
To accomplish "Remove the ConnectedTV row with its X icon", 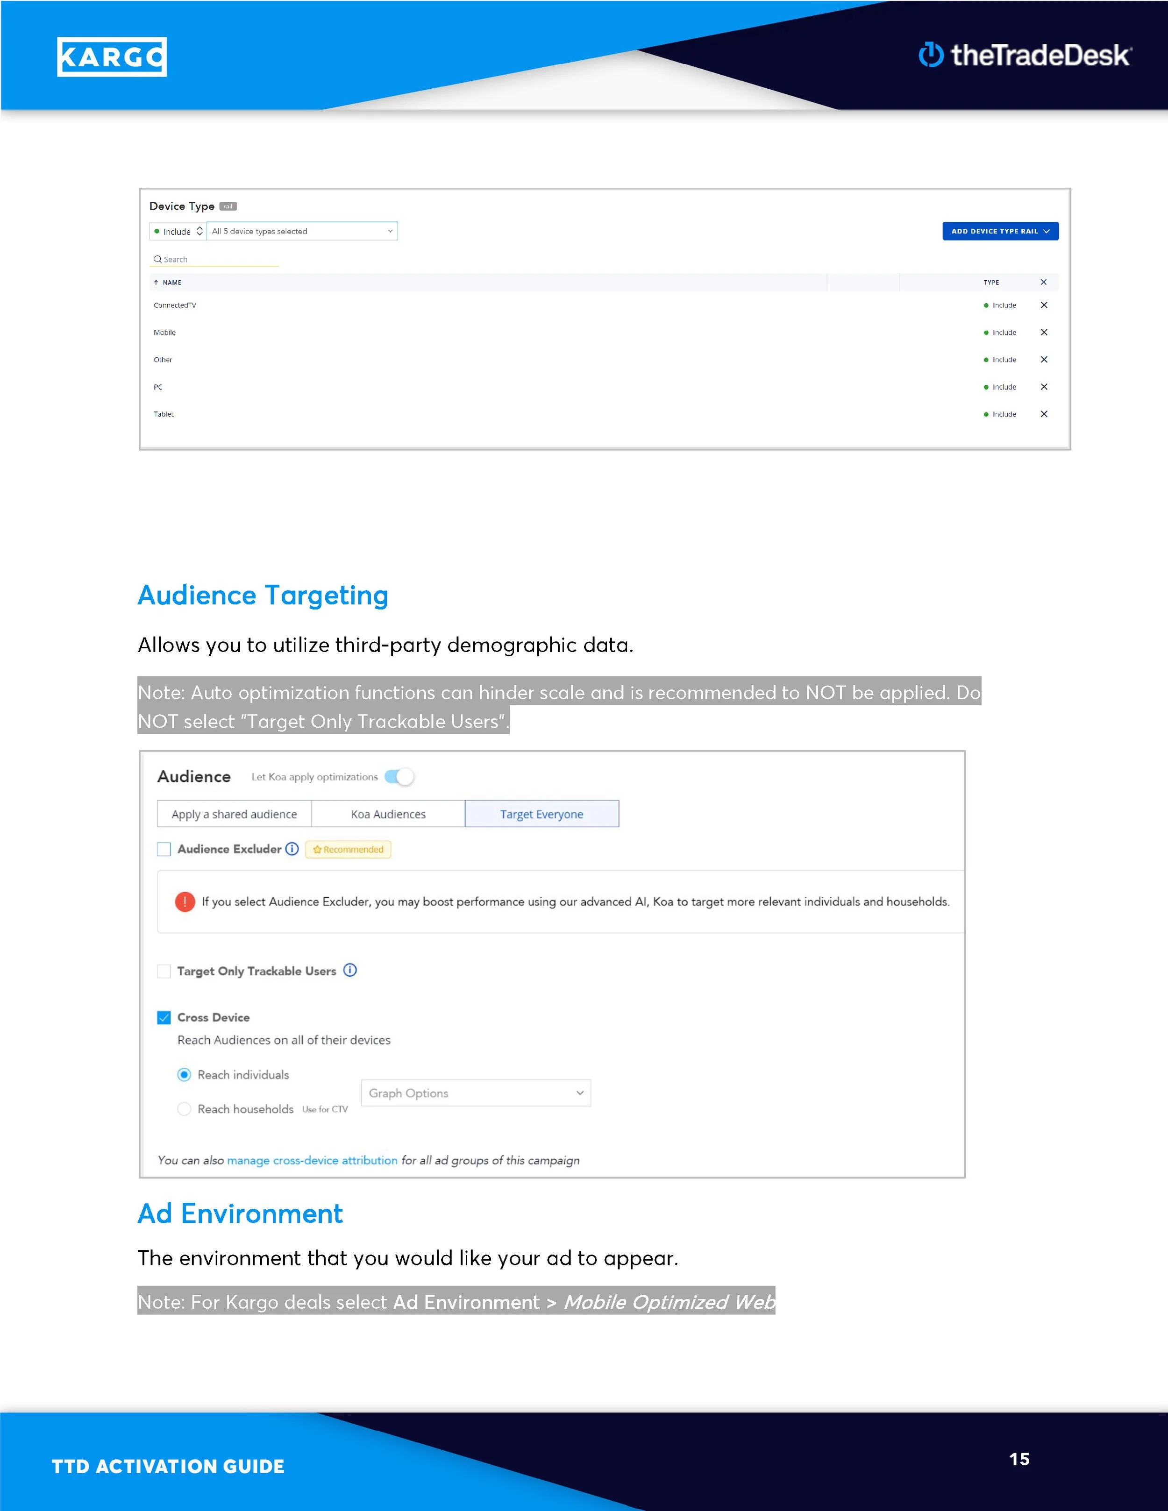I will [x=1043, y=305].
